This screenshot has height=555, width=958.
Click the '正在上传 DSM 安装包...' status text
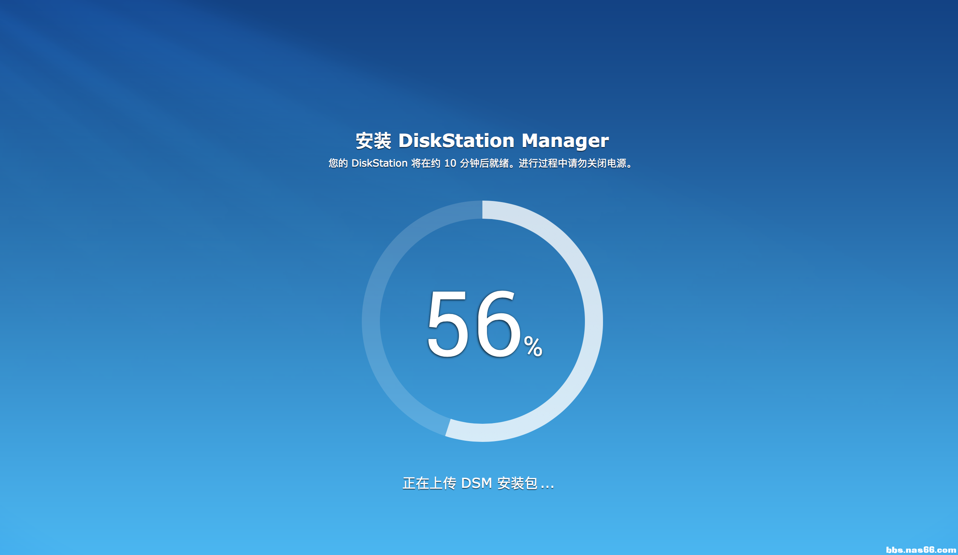(x=478, y=483)
